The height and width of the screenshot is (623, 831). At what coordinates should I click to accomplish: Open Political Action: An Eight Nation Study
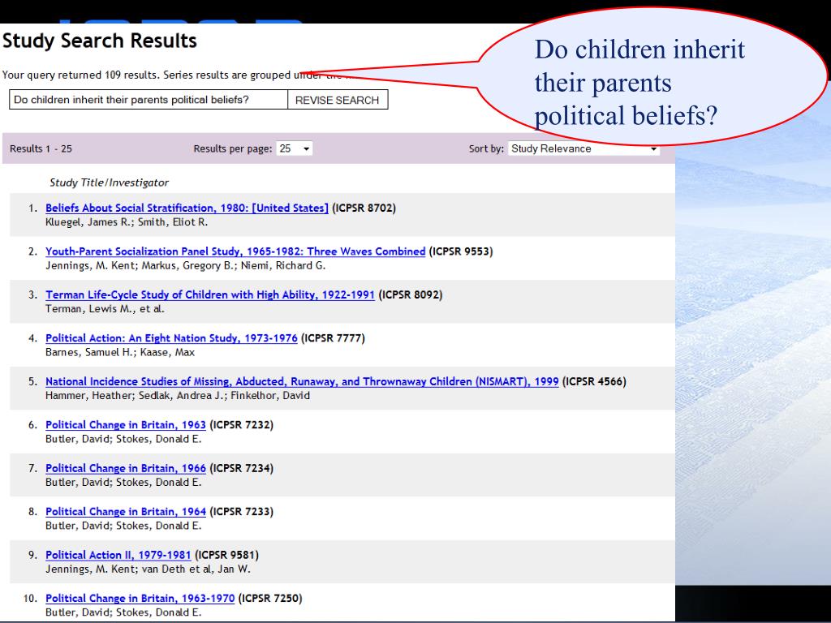click(x=171, y=338)
